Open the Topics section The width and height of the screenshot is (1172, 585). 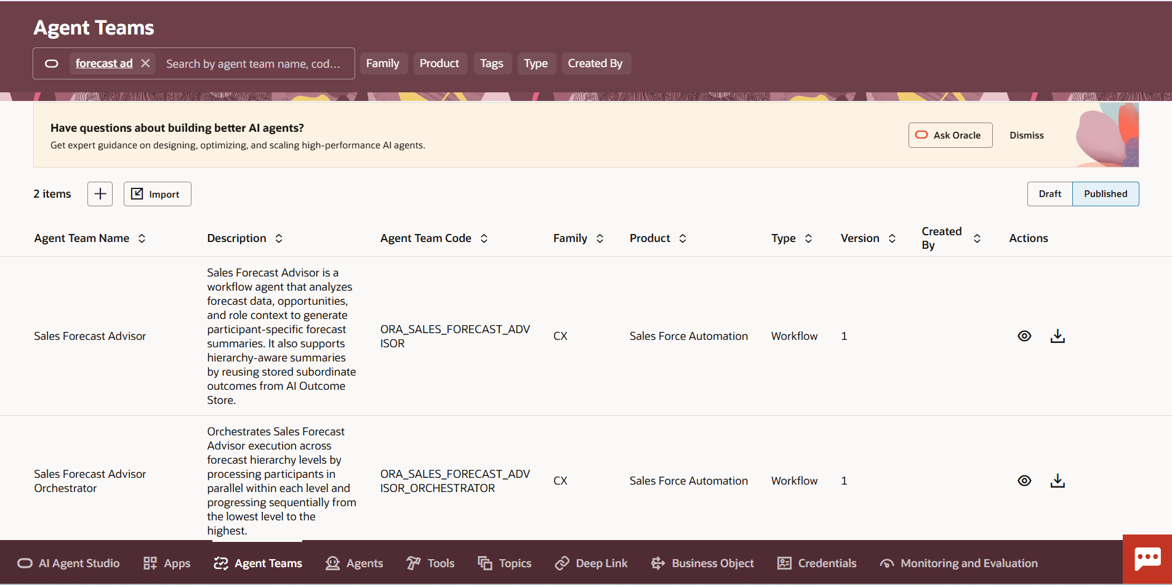coord(505,563)
